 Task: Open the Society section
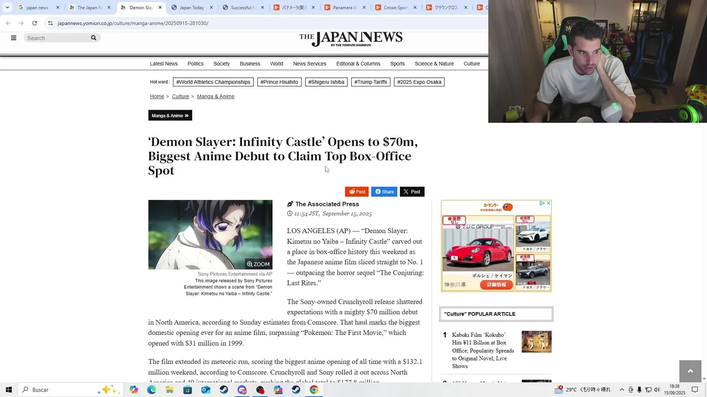[x=221, y=64]
